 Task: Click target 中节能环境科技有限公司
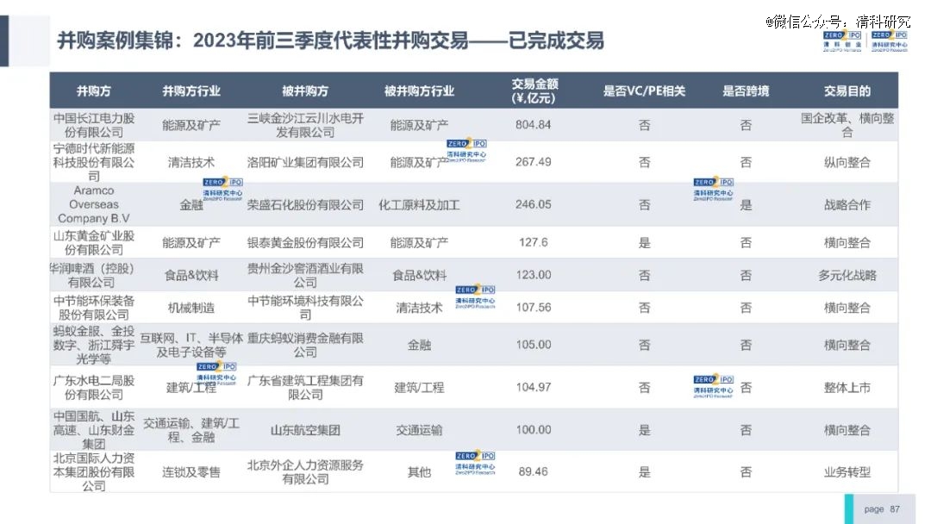pyautogui.click(x=305, y=308)
